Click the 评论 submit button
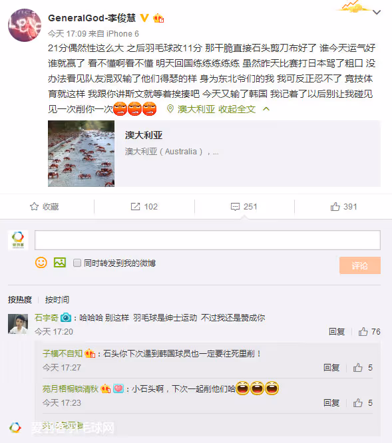 360,265
